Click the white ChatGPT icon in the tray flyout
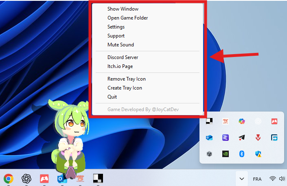Viewport: 287px width, 186px height. pos(258,121)
